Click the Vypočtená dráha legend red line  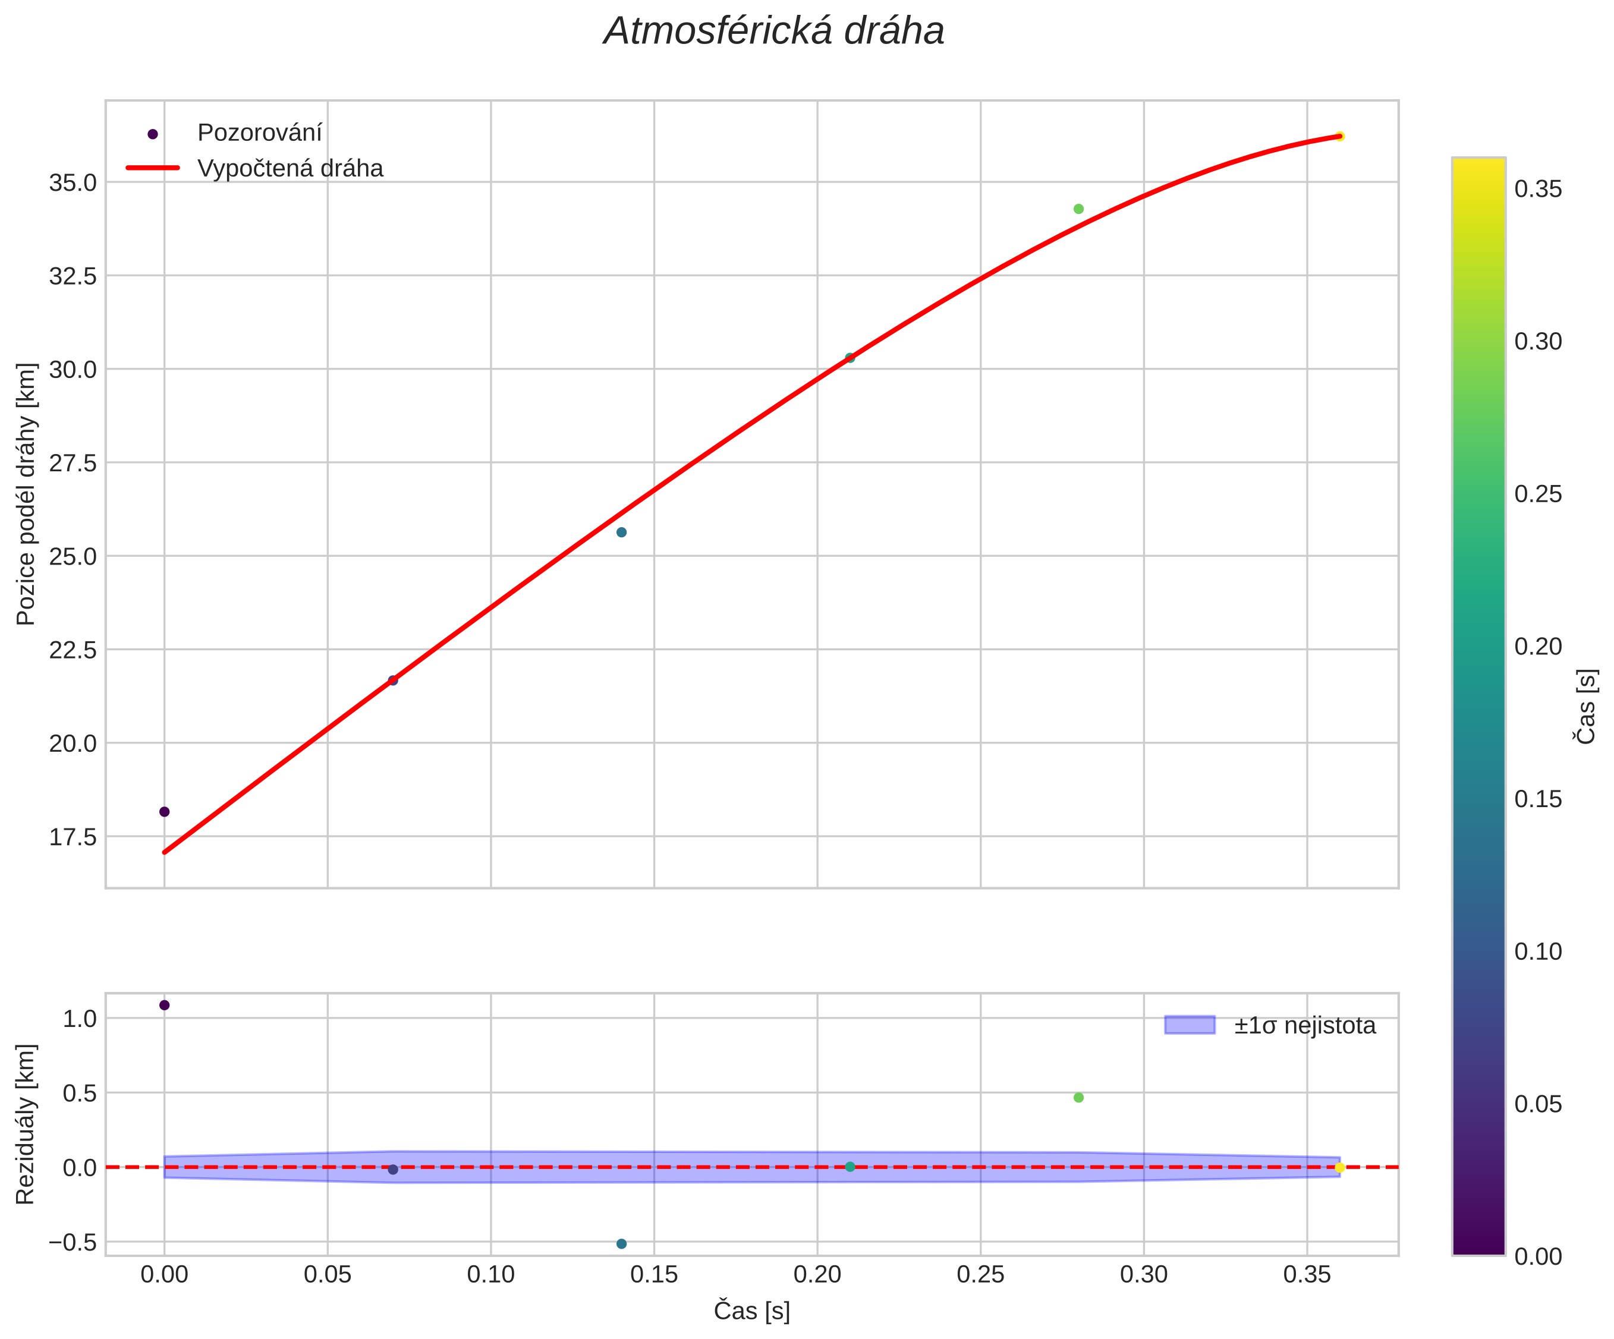coord(152,168)
